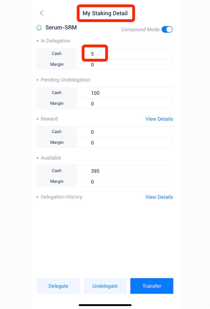Tap the Serum-SRM token logo
Screen dimensions: 210x309
(39, 28)
